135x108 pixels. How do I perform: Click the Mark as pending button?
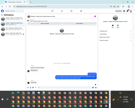click(x=45, y=23)
